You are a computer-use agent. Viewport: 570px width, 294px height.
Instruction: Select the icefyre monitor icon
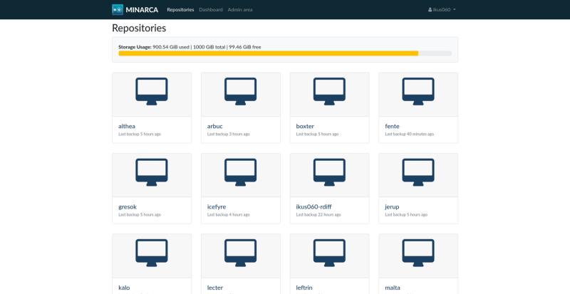point(241,172)
